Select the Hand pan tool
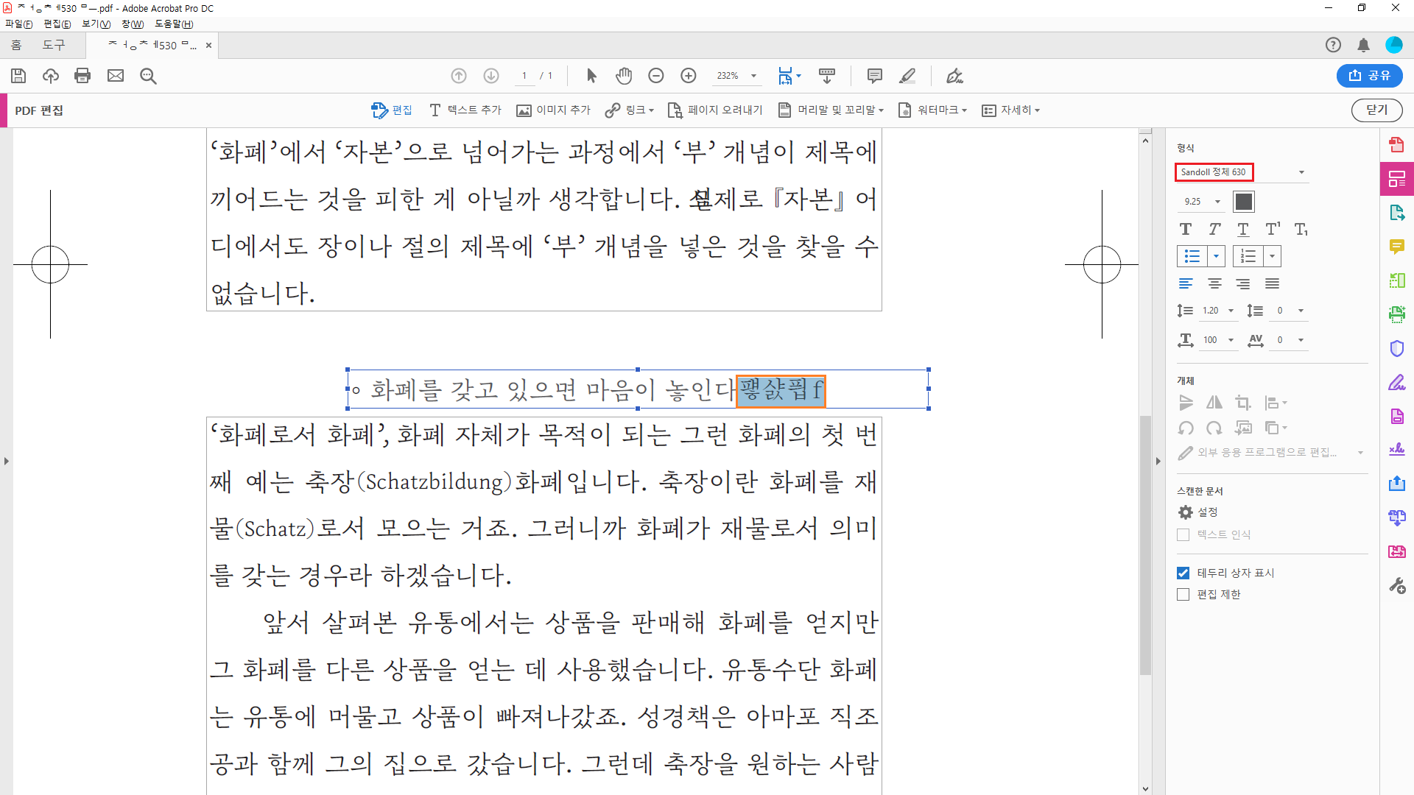This screenshot has width=1414, height=795. (624, 76)
